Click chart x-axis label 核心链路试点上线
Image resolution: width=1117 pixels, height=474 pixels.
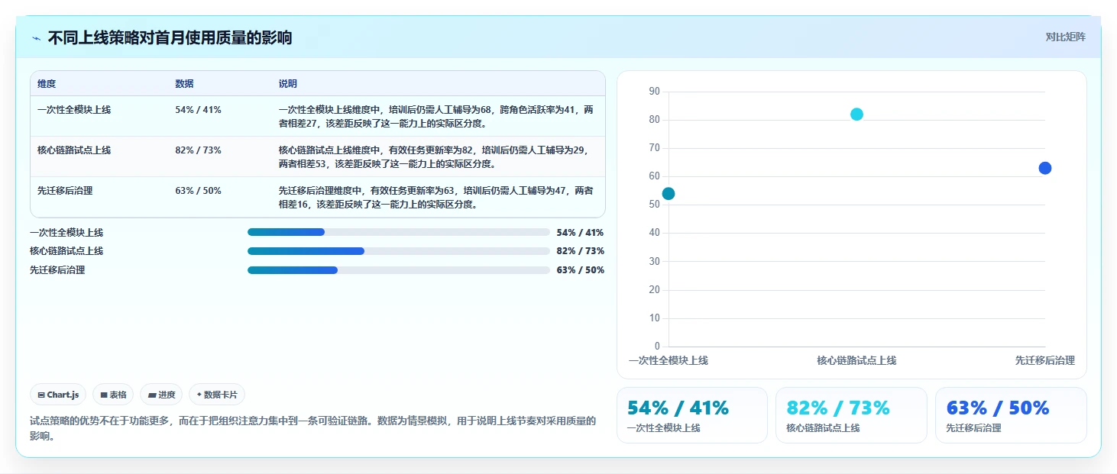click(856, 360)
